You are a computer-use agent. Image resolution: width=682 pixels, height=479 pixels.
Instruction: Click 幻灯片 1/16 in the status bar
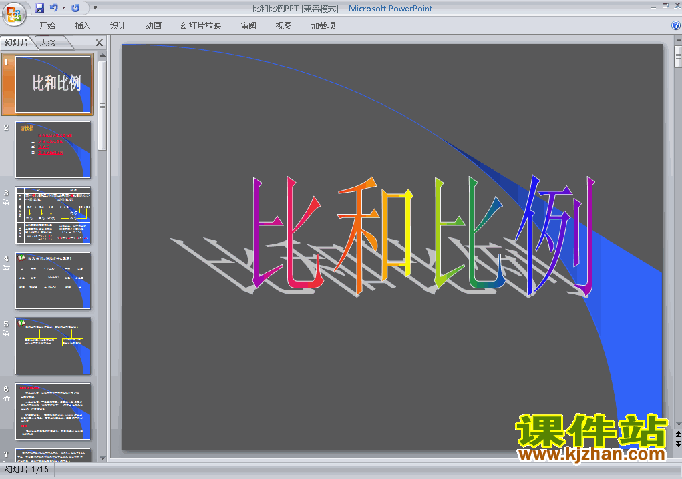pos(27,470)
